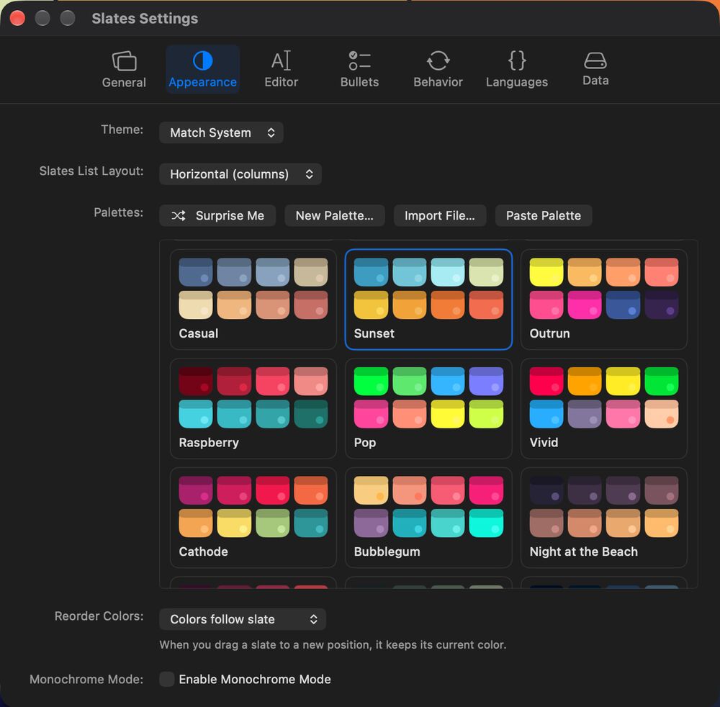Open the Data drive icon

(595, 60)
